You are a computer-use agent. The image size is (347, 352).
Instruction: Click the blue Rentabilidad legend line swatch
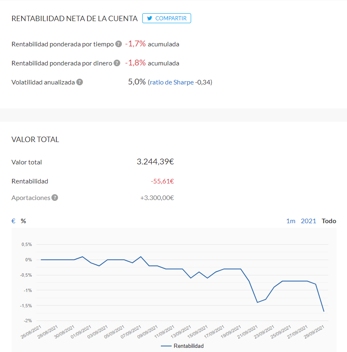click(166, 346)
